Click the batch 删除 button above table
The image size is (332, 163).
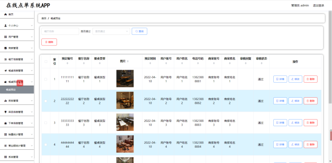(49, 42)
